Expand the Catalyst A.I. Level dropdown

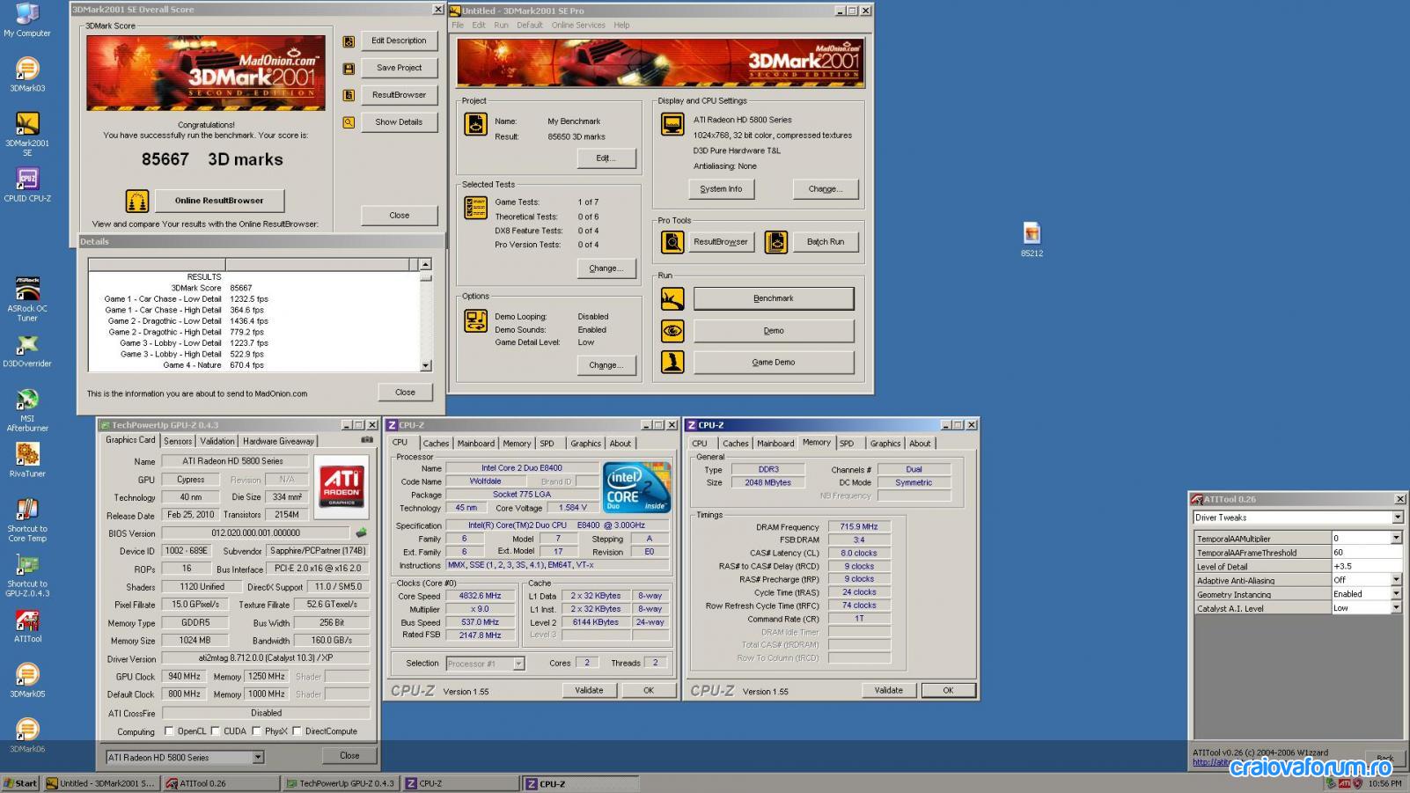tap(1396, 608)
